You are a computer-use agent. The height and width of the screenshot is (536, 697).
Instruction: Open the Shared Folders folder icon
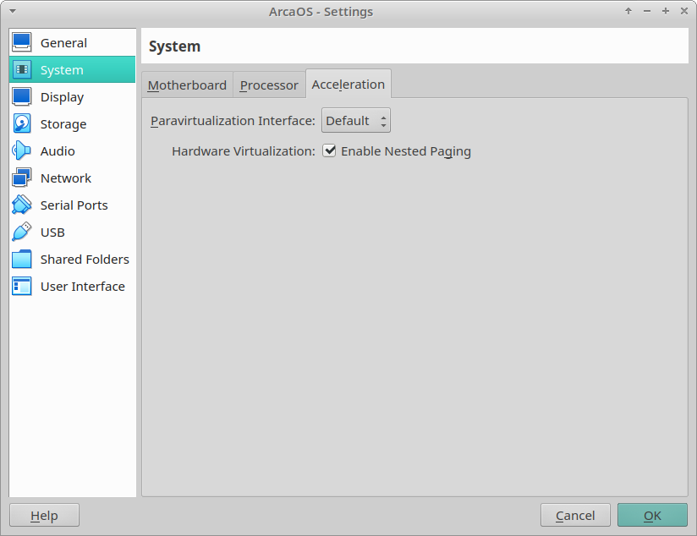pos(22,260)
